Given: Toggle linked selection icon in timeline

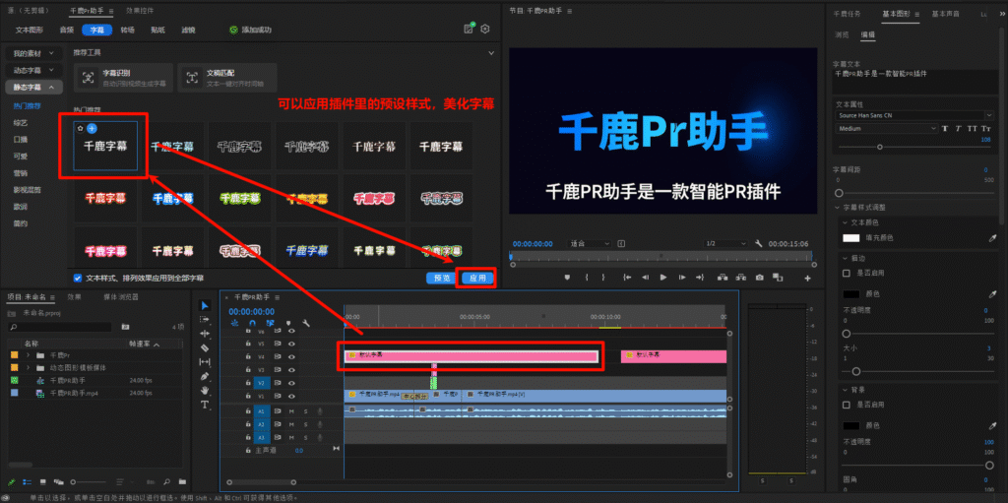Looking at the screenshot, I should (x=271, y=323).
